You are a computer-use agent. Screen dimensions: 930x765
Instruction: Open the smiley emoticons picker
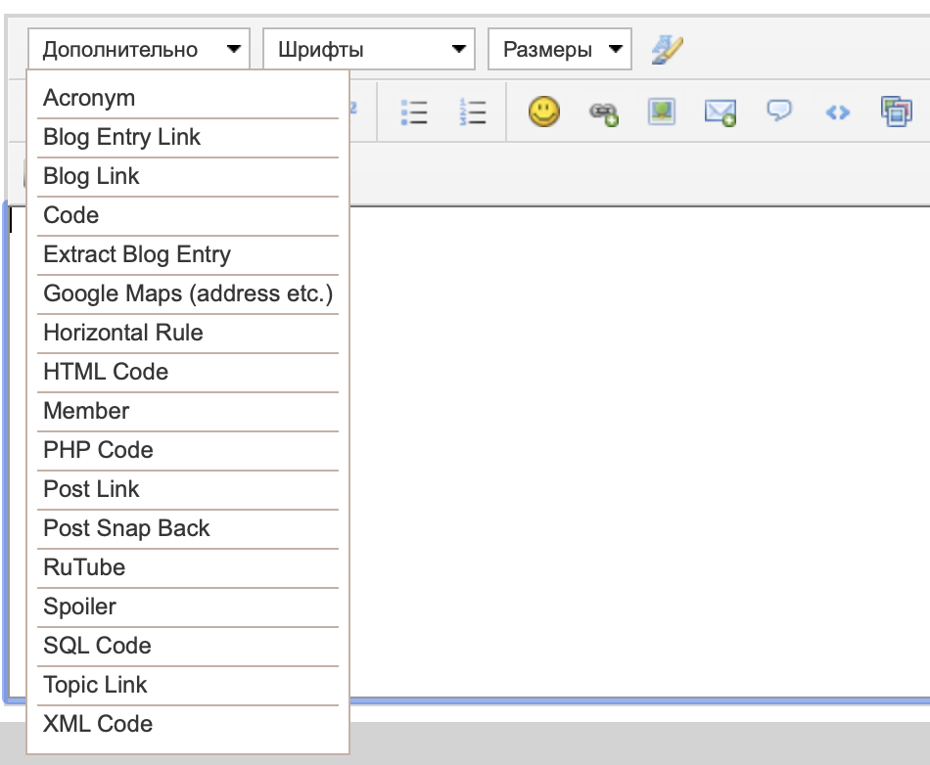[x=544, y=112]
